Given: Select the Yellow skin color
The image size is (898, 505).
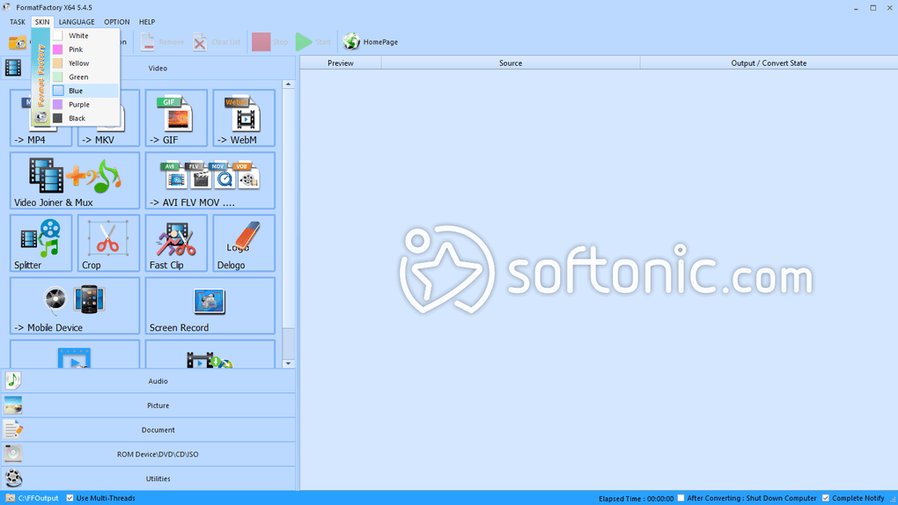Looking at the screenshot, I should [x=85, y=63].
